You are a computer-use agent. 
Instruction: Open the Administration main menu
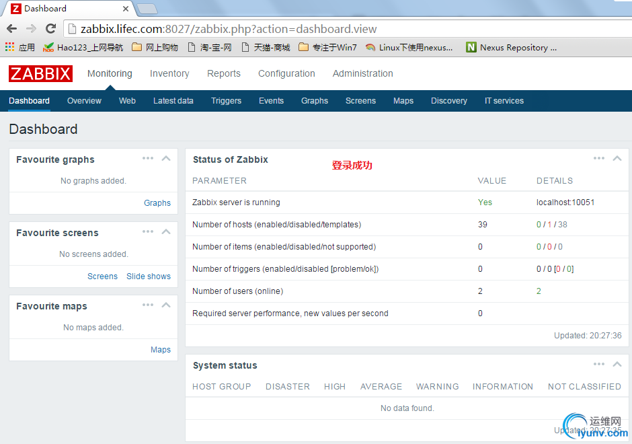coord(363,73)
